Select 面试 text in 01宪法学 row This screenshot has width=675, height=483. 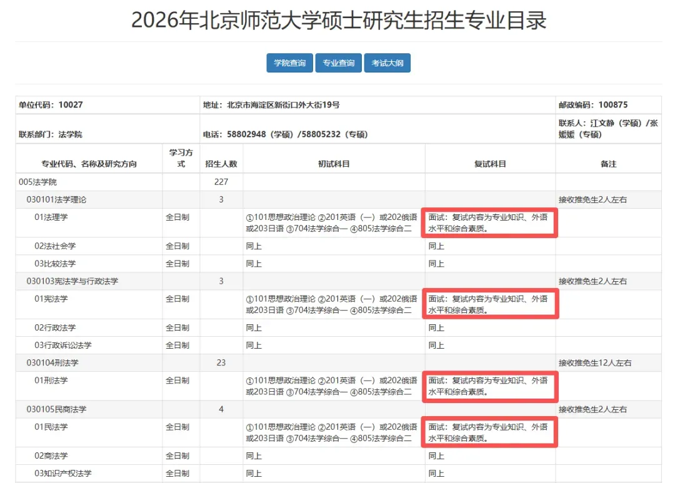tap(488, 304)
